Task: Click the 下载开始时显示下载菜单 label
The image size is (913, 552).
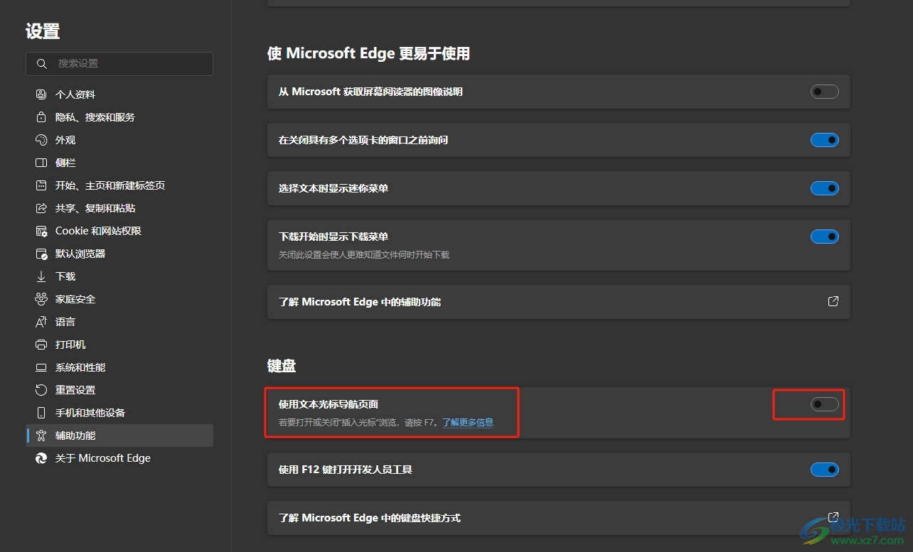Action: pos(333,237)
